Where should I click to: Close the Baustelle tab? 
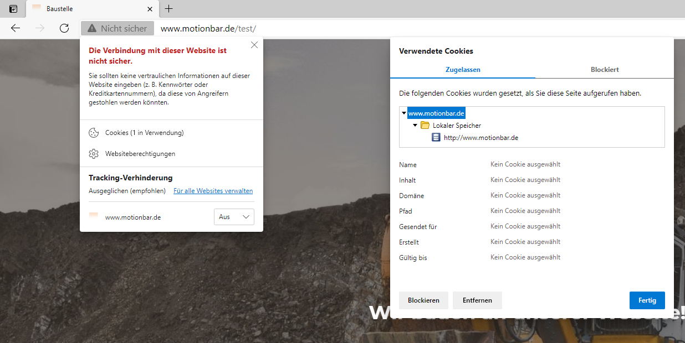150,9
